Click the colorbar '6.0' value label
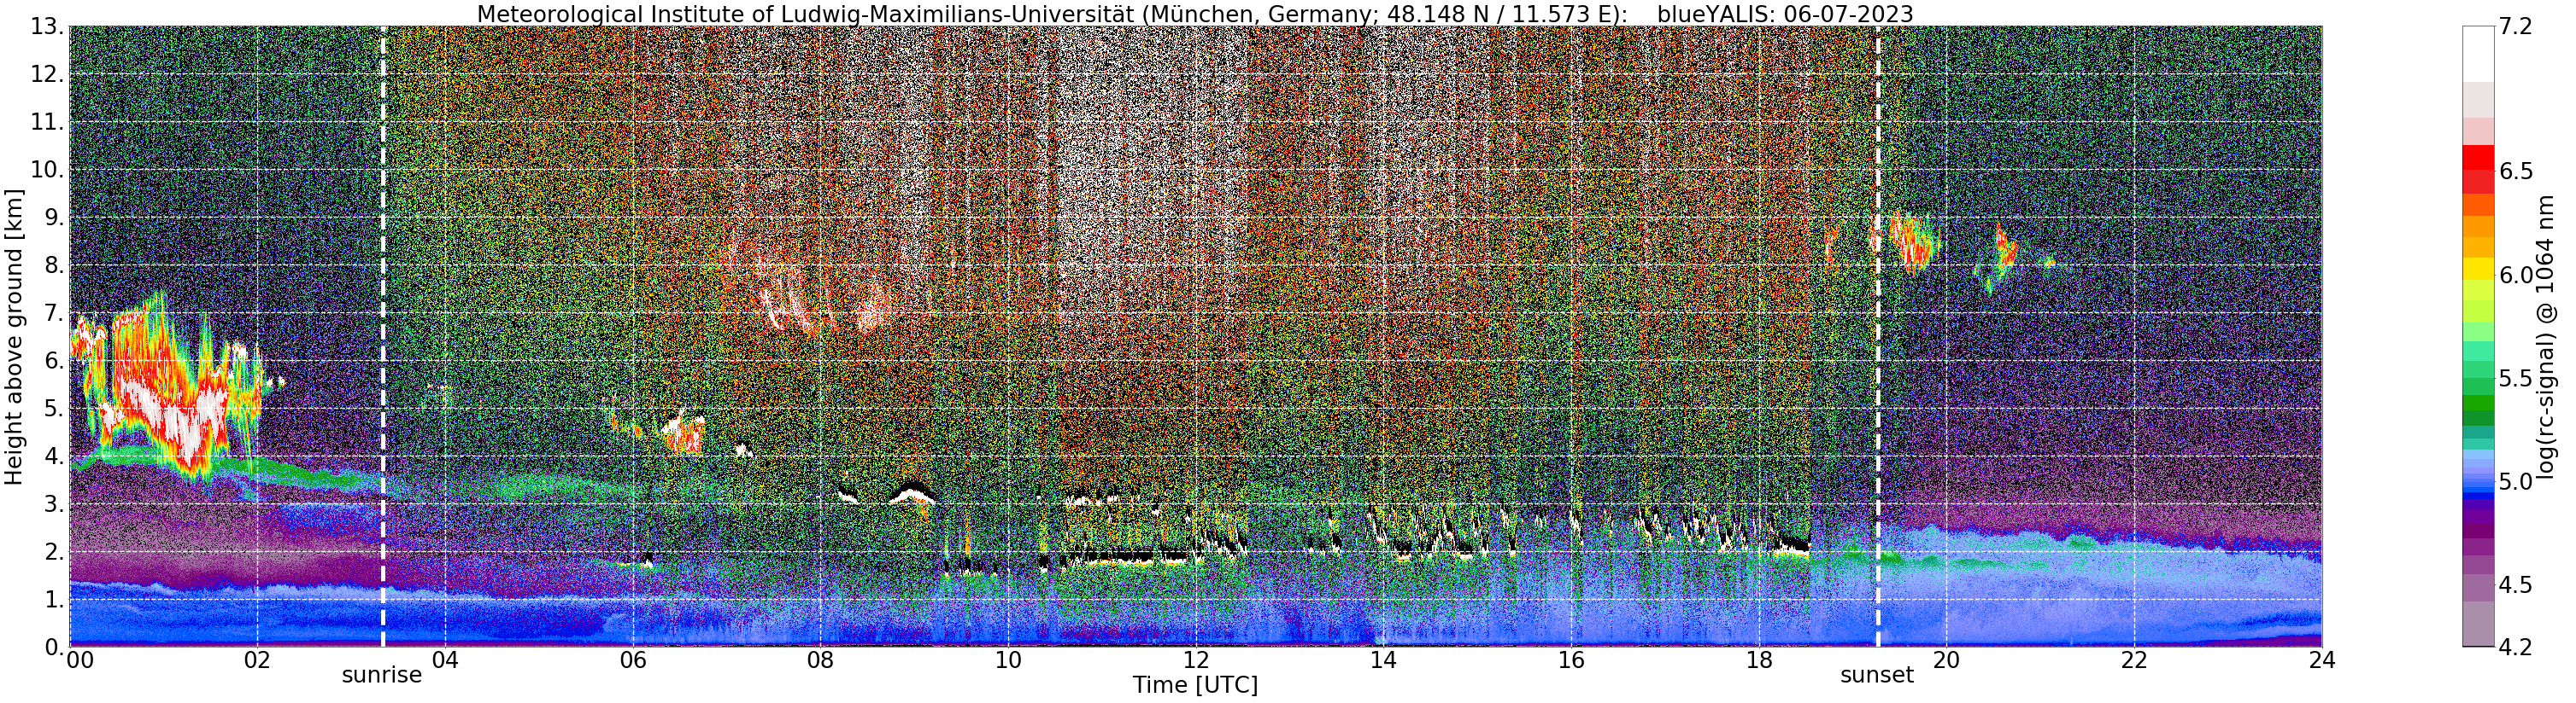Viewport: 2576px width, 703px height. [x=2516, y=275]
